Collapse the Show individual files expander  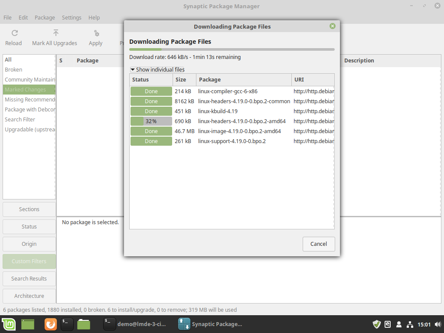click(x=157, y=70)
